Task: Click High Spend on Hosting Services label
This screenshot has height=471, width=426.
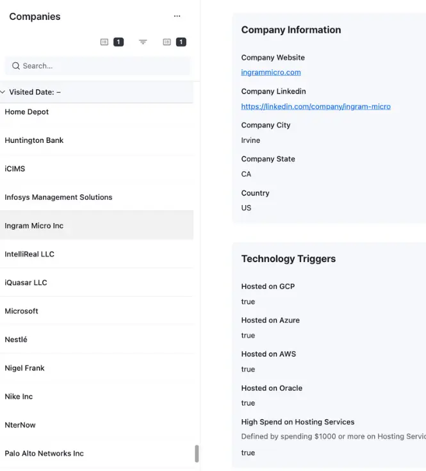Action: coord(298,422)
